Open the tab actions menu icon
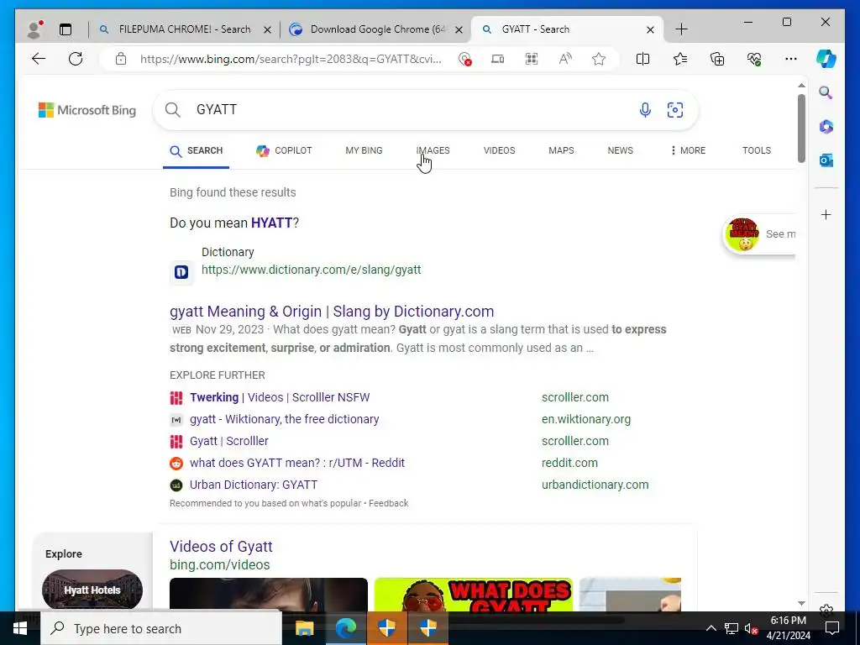 click(66, 29)
